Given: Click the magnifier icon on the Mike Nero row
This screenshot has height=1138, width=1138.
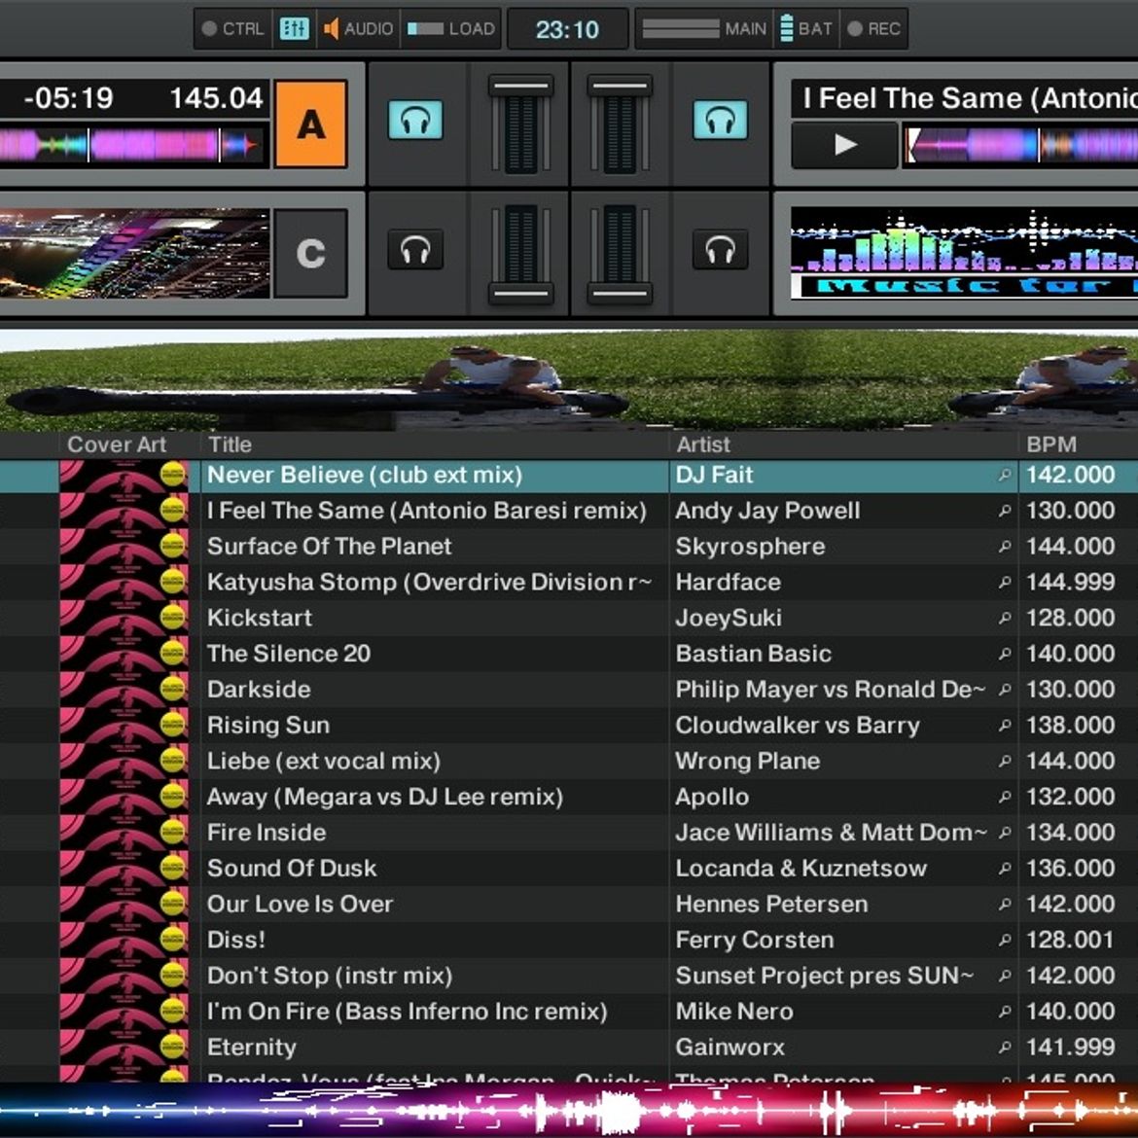Looking at the screenshot, I should click(1004, 1012).
